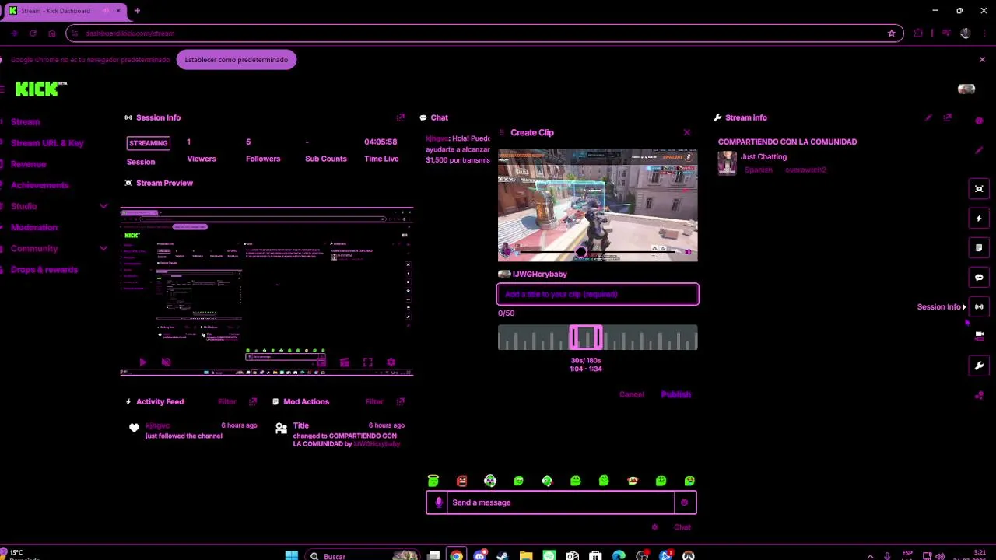Viewport: 996px width, 560px height.
Task: Open the lightning Activity Feed sidebar icon
Action: point(979,219)
